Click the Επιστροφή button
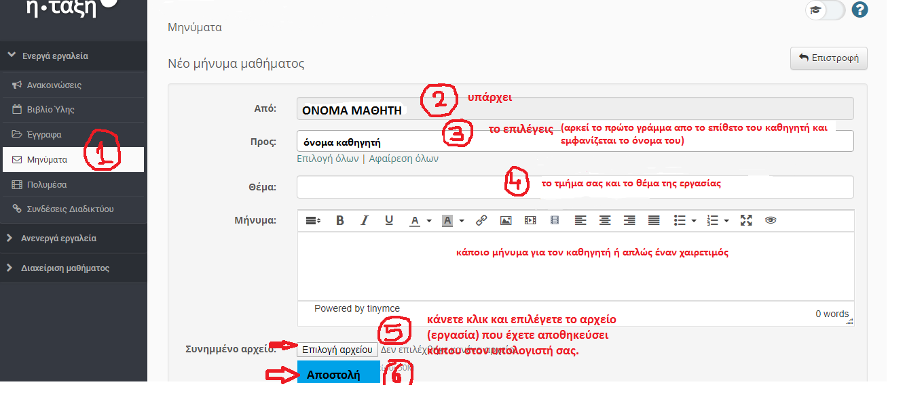This screenshot has height=393, width=905. coord(828,58)
